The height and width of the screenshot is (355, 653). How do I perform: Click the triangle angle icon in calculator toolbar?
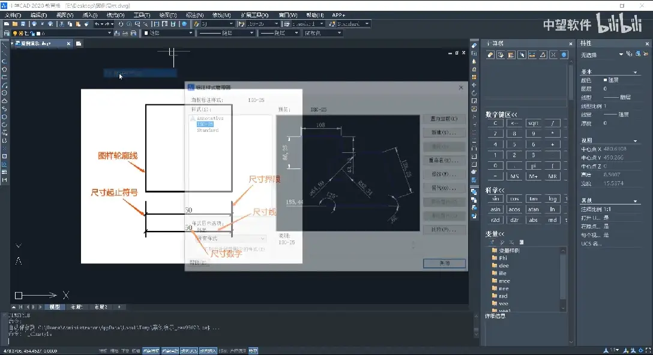(543, 55)
